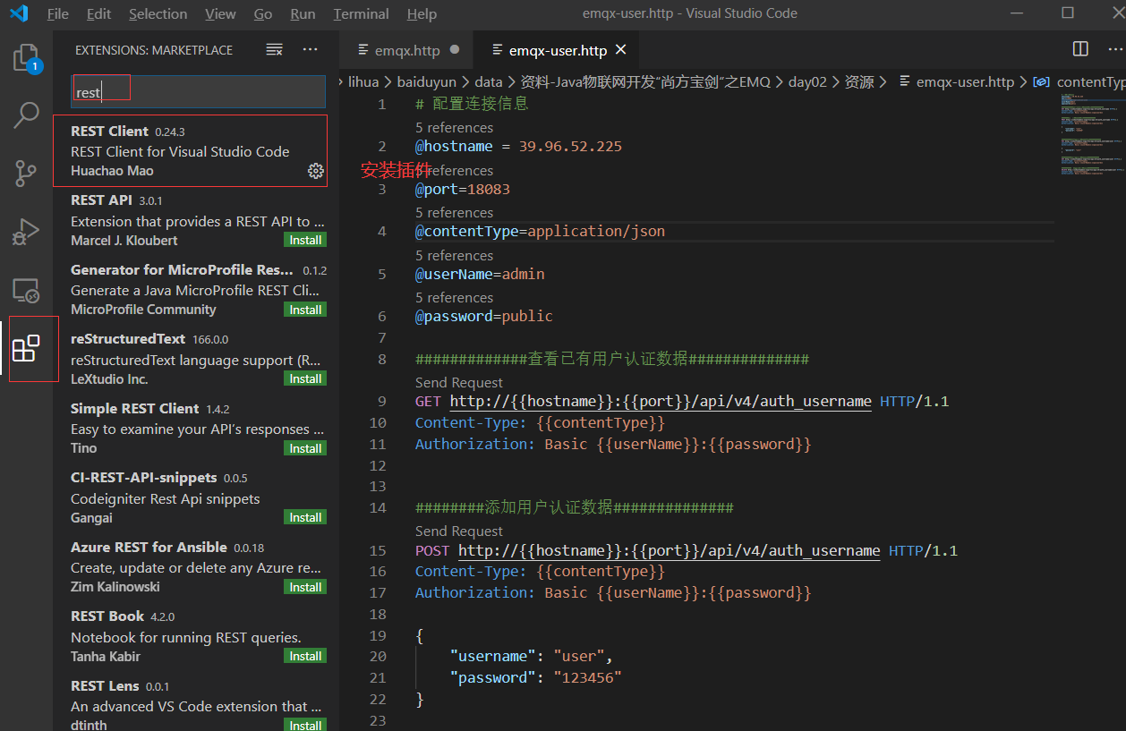Install the REST API extension
1126x731 pixels.
click(x=305, y=240)
